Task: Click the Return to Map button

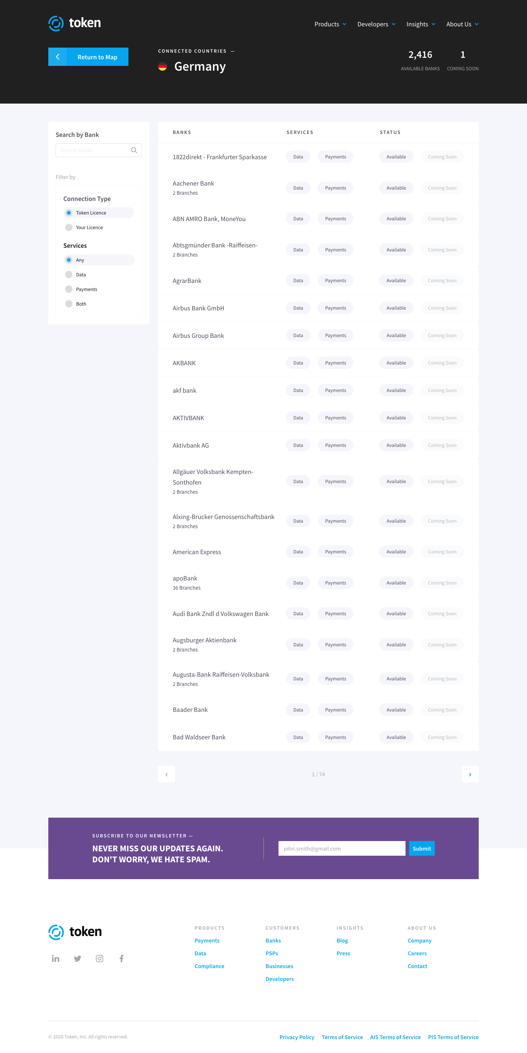Action: click(x=88, y=57)
